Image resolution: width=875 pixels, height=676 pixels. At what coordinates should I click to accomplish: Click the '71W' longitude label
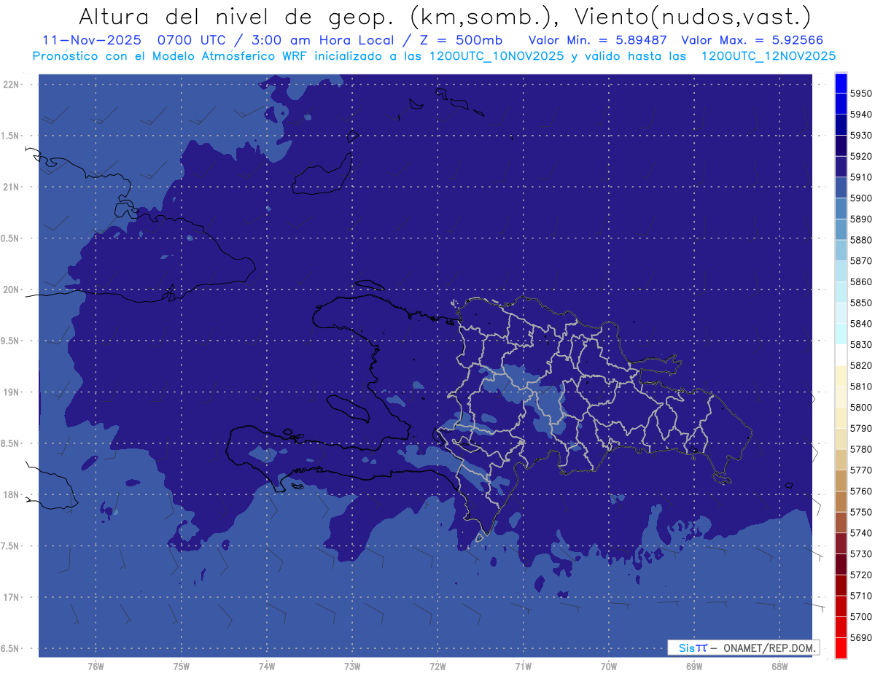(x=523, y=666)
